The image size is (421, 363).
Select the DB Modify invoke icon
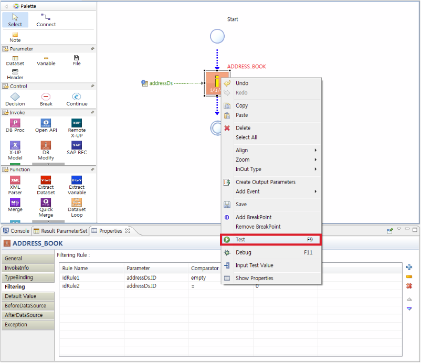46,151
